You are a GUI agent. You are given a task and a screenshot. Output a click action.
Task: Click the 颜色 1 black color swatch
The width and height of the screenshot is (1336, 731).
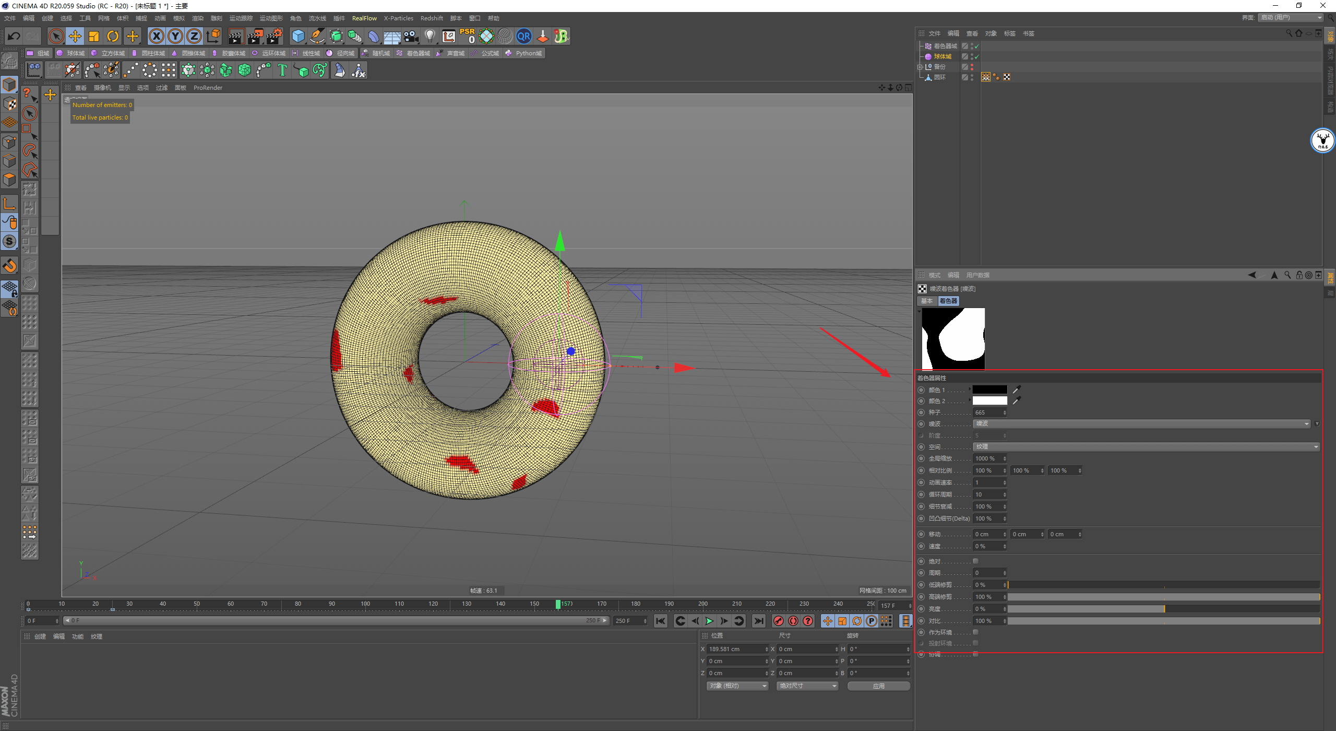click(989, 390)
